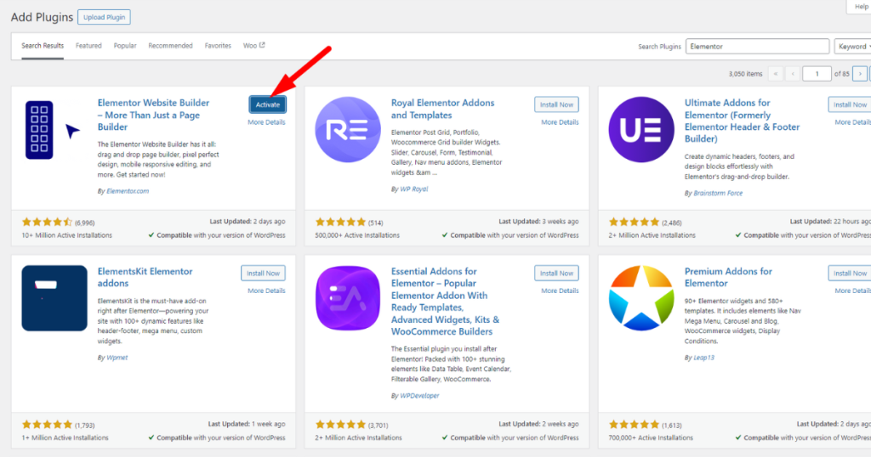Switch to the Popular tab
Viewport: 871px width, 457px height.
[x=125, y=46]
